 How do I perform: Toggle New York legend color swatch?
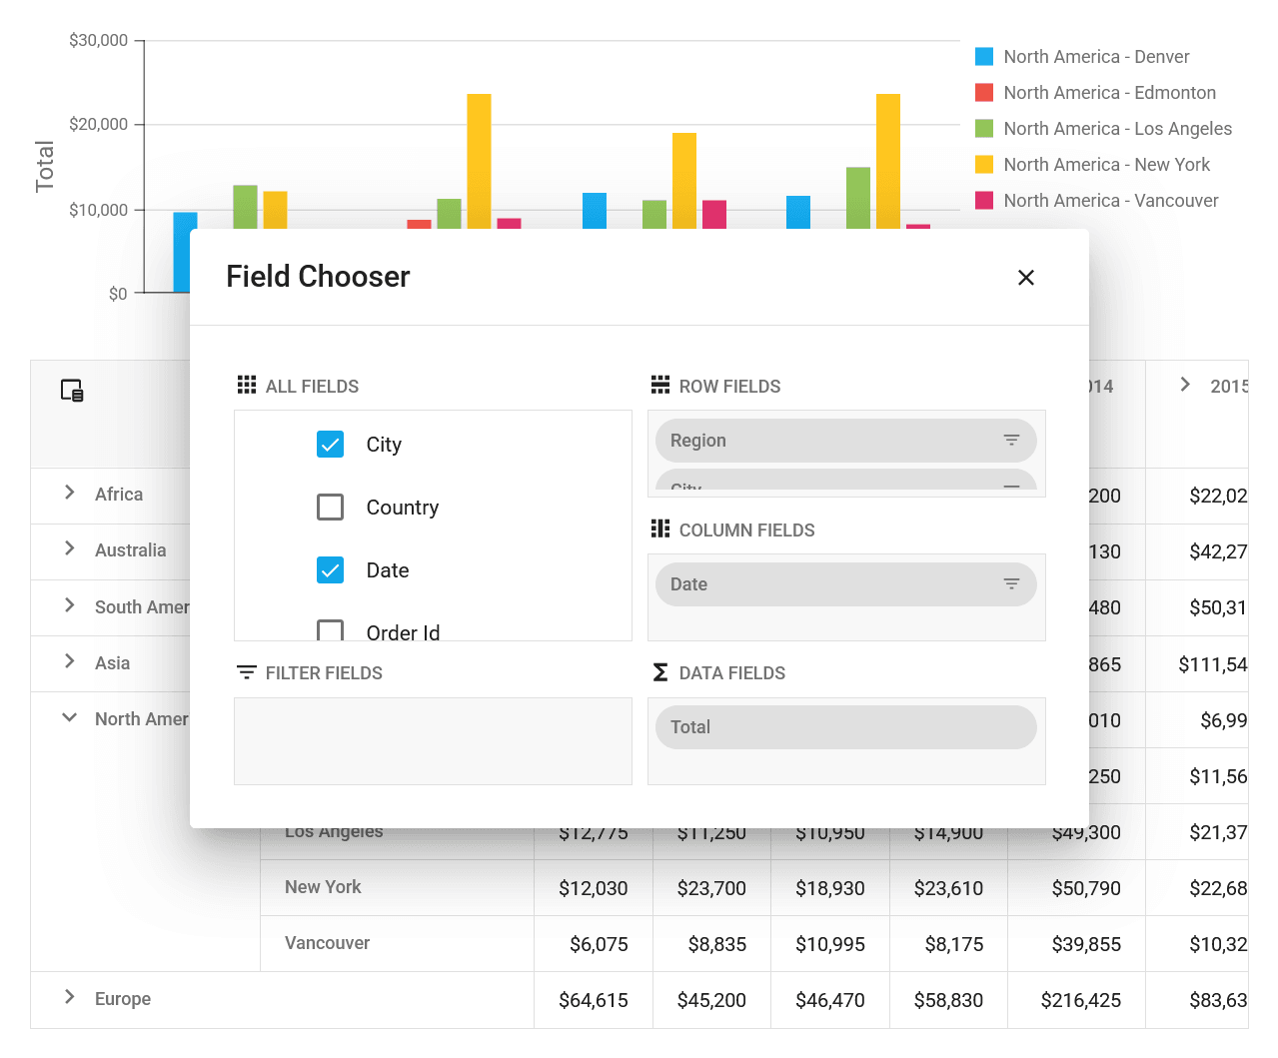984,165
